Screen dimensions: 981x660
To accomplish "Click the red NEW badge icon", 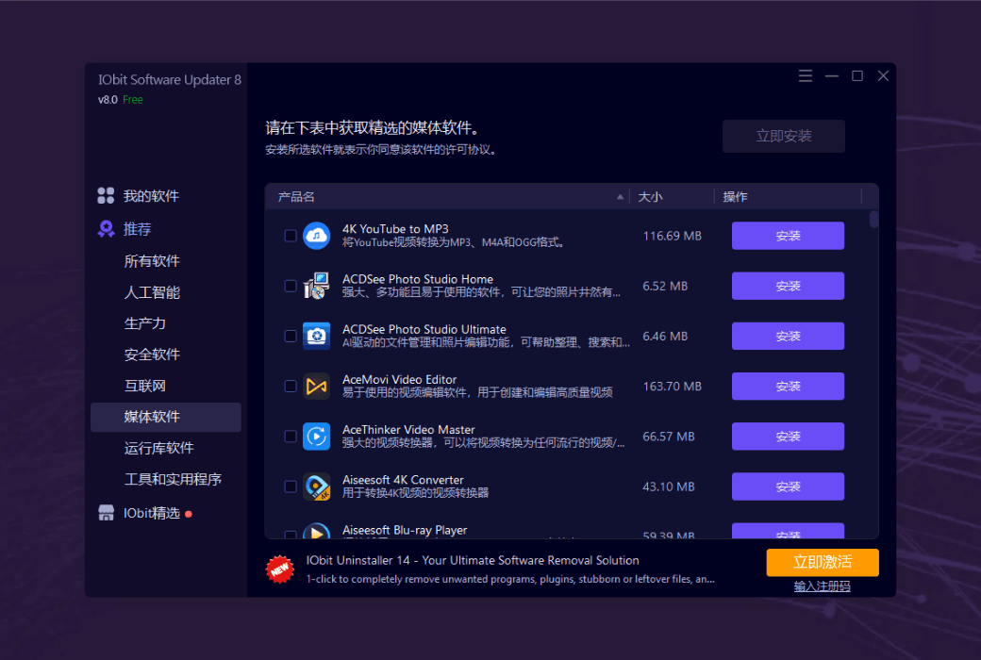I will coord(279,569).
